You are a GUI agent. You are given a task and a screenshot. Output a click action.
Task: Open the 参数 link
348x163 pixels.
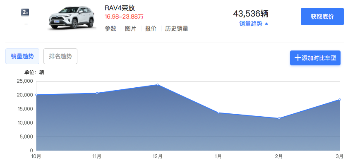pyautogui.click(x=110, y=29)
